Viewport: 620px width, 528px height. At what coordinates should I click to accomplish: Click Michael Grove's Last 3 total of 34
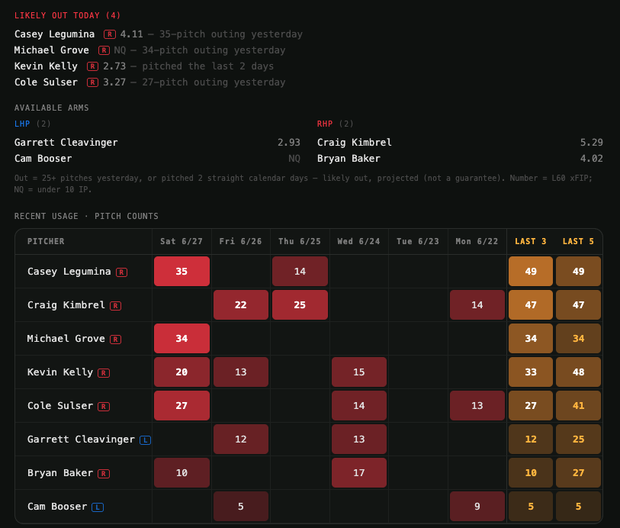coord(531,339)
